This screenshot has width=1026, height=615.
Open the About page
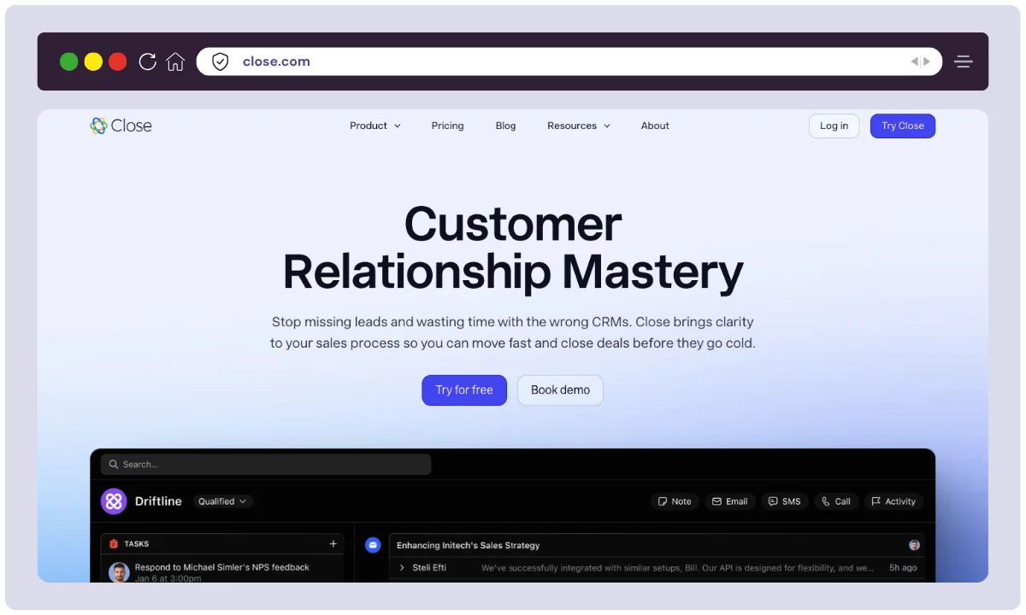[x=655, y=126]
